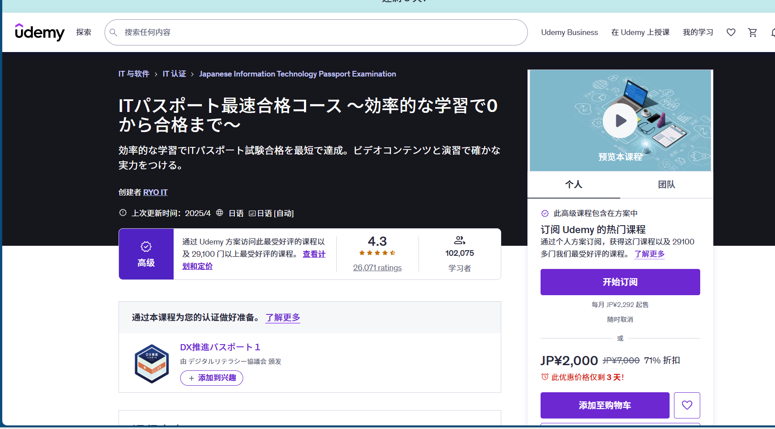The width and height of the screenshot is (775, 429).
Task: Click the struck-through JP¥7,000 original price
Action: 621,360
